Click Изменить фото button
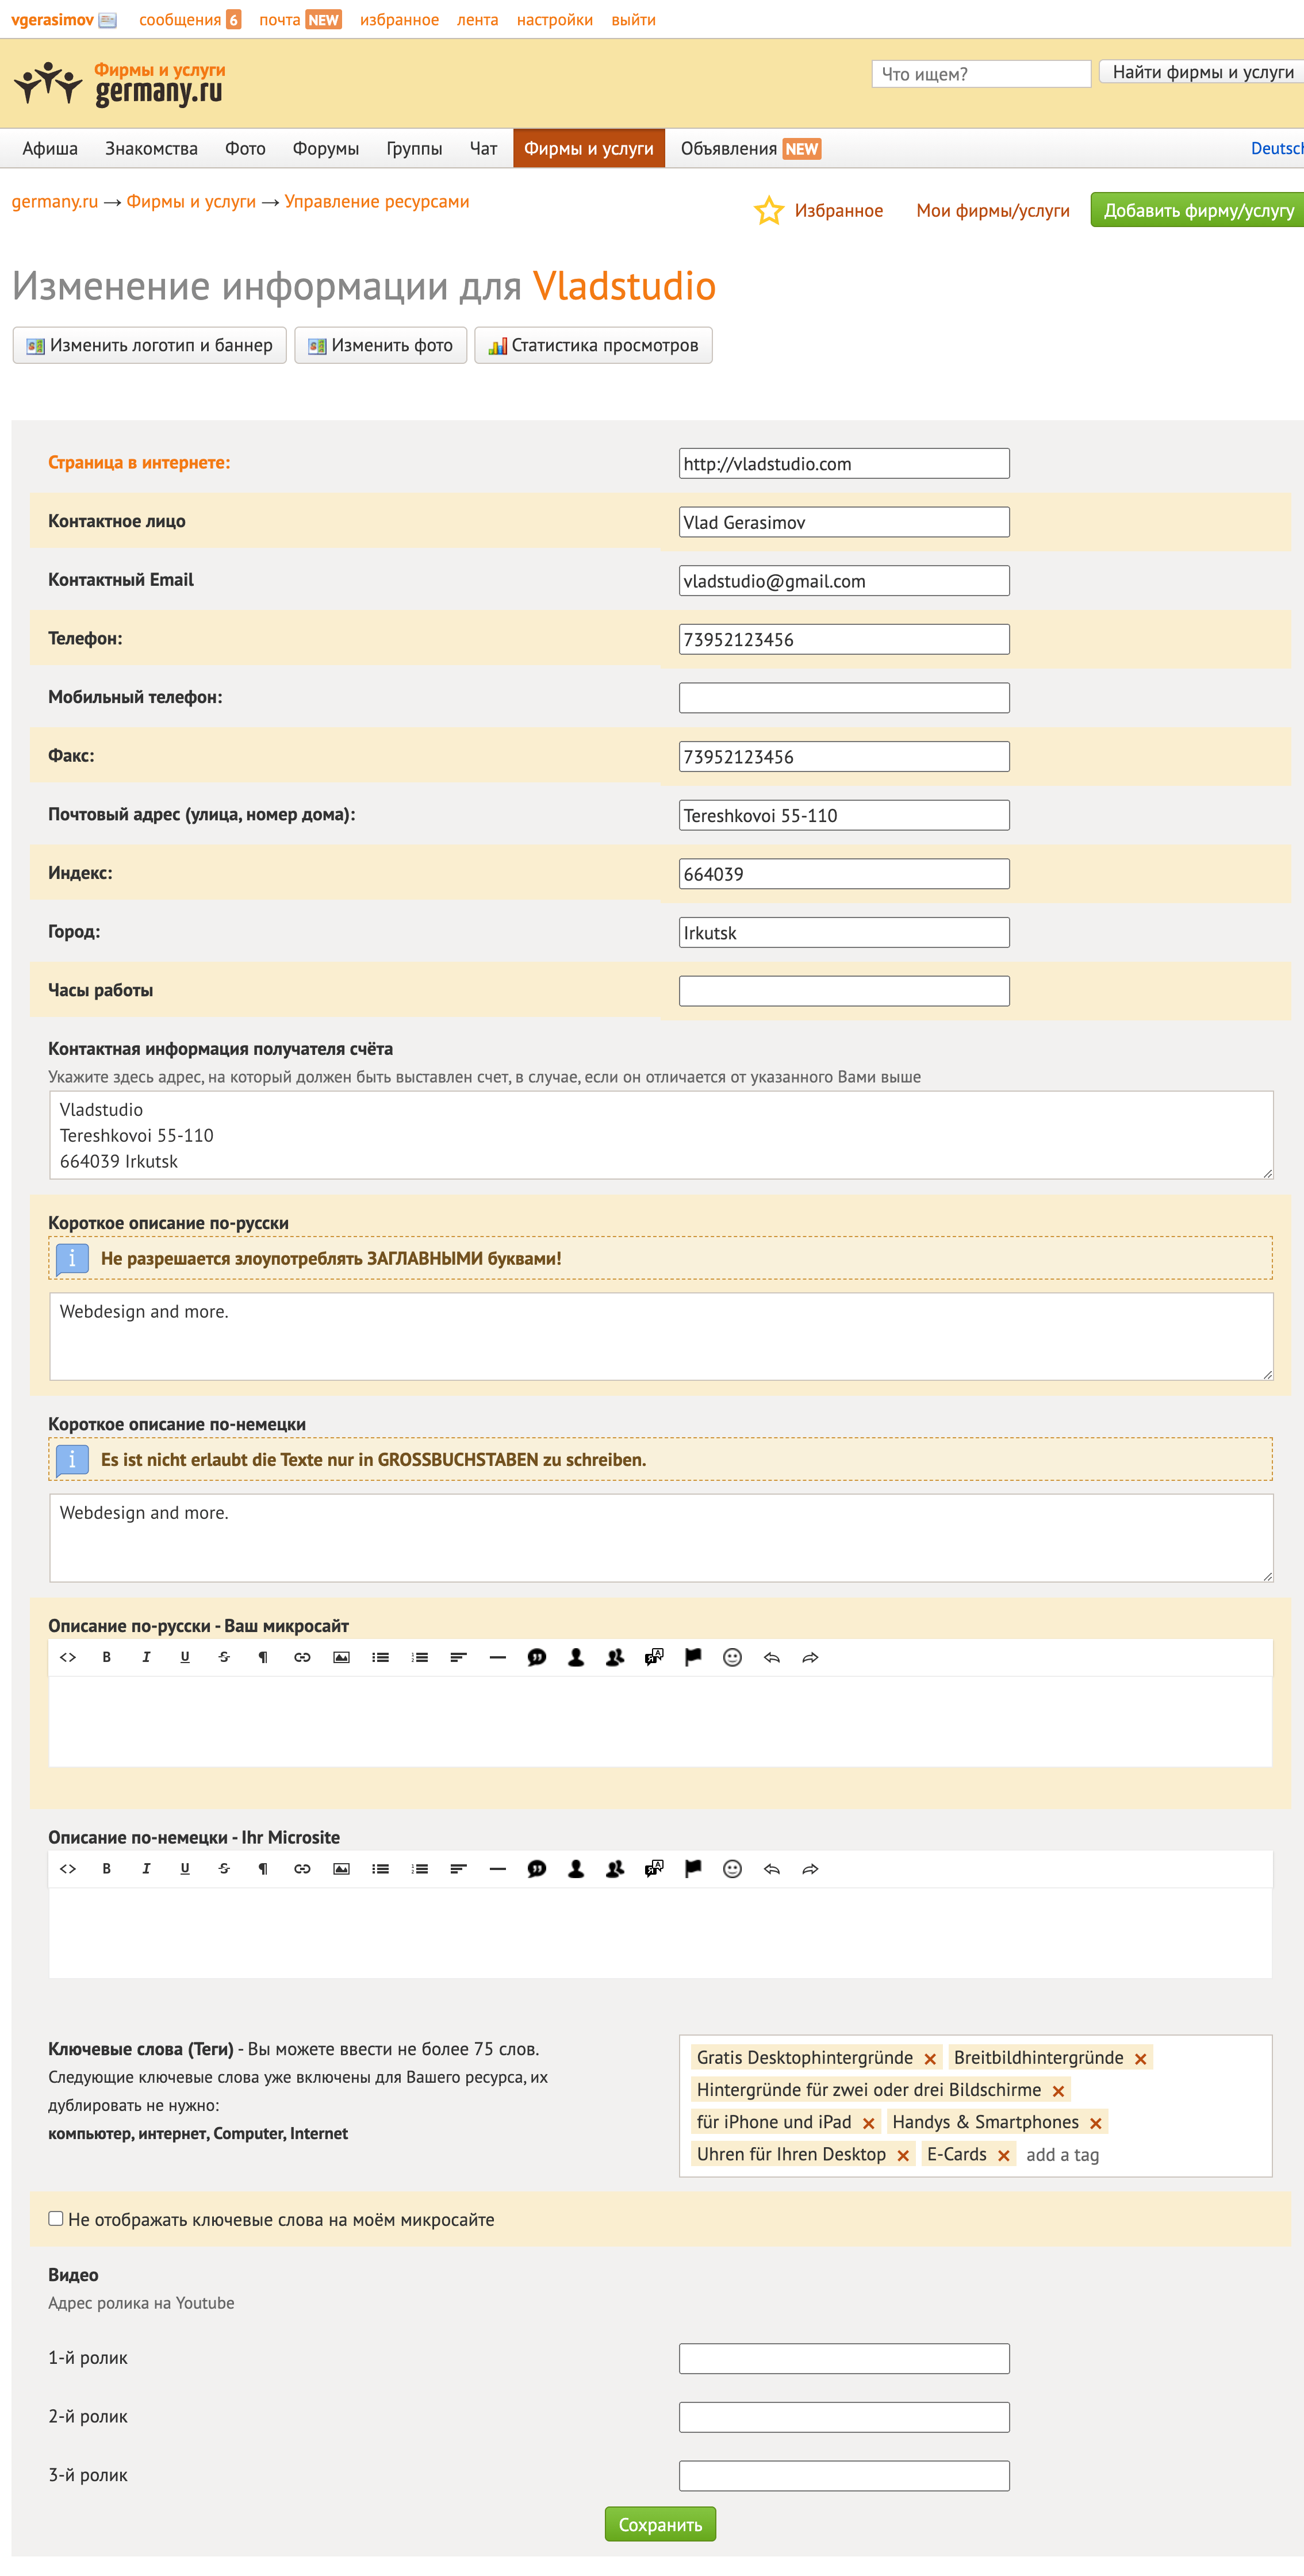 [381, 345]
